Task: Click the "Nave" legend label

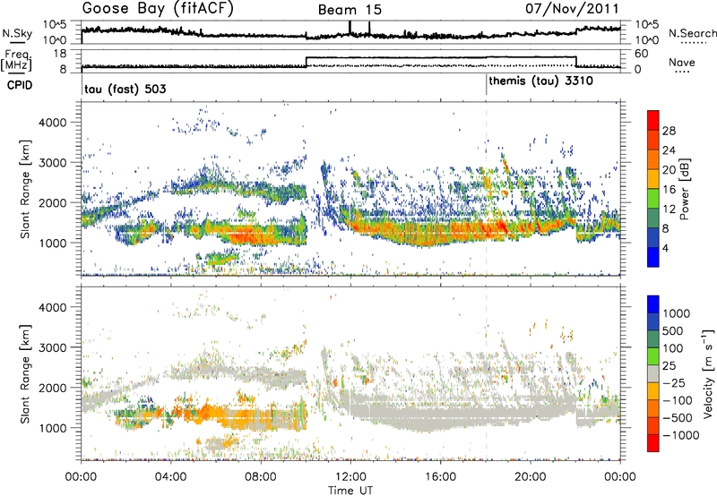Action: 682,62
